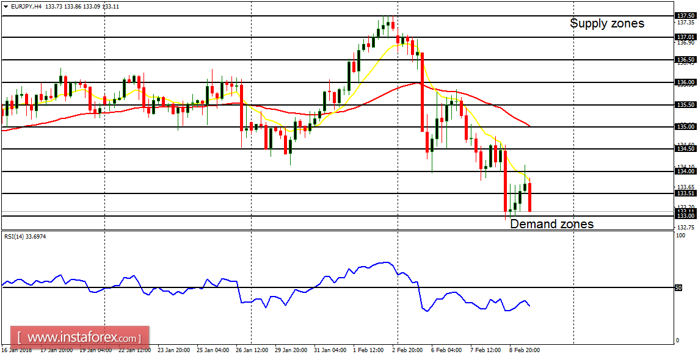Click the 137.01 price level label
Image resolution: width=698 pixels, height=357 pixels.
pyautogui.click(x=685, y=37)
